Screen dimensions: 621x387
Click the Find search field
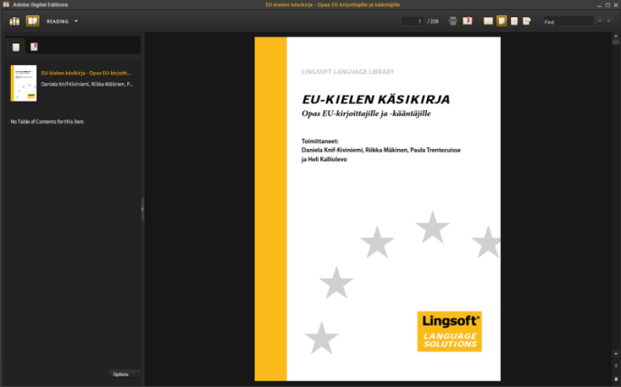tap(568, 22)
